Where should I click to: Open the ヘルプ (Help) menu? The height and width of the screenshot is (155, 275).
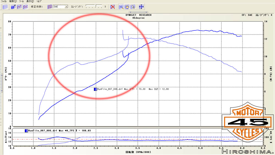pyautogui.click(x=39, y=1)
